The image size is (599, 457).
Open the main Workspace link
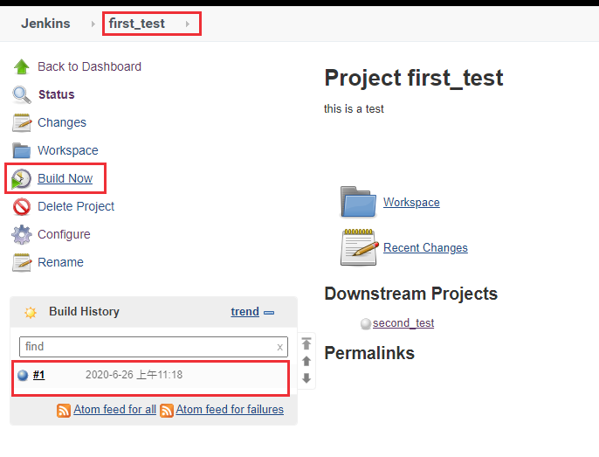[411, 203]
